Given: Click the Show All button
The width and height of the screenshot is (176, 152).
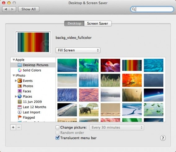Looking at the screenshot, I should coord(29,9).
